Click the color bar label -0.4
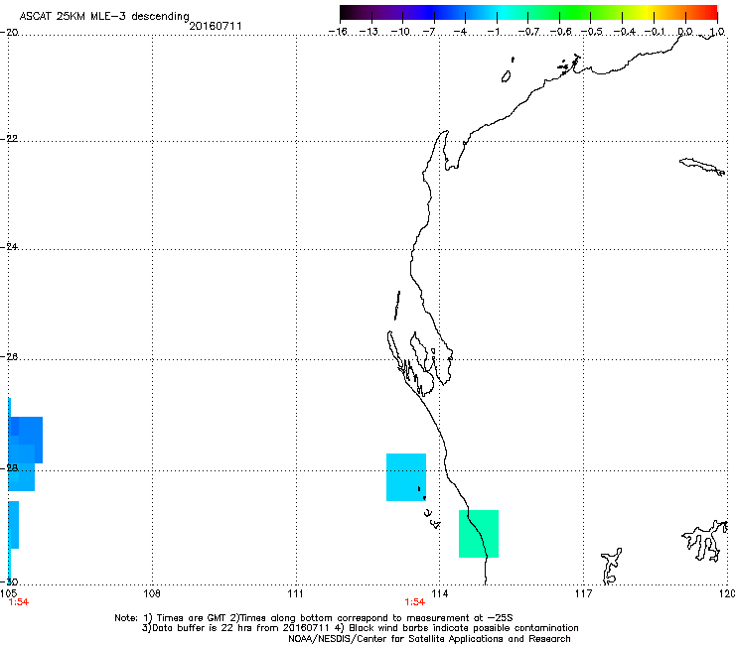The image size is (735, 645). click(624, 32)
